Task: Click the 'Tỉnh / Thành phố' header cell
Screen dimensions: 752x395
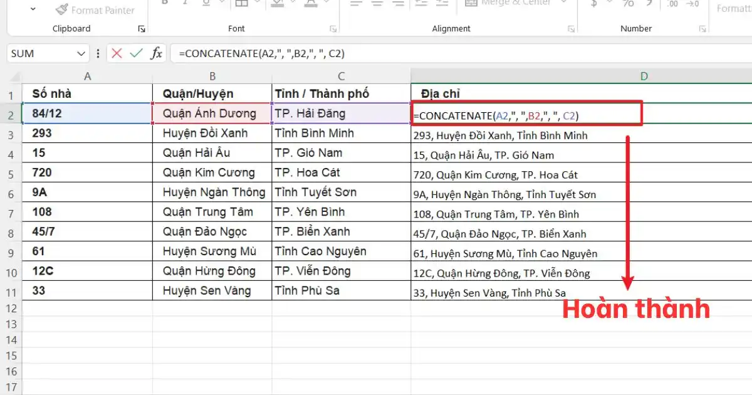Action: 342,94
